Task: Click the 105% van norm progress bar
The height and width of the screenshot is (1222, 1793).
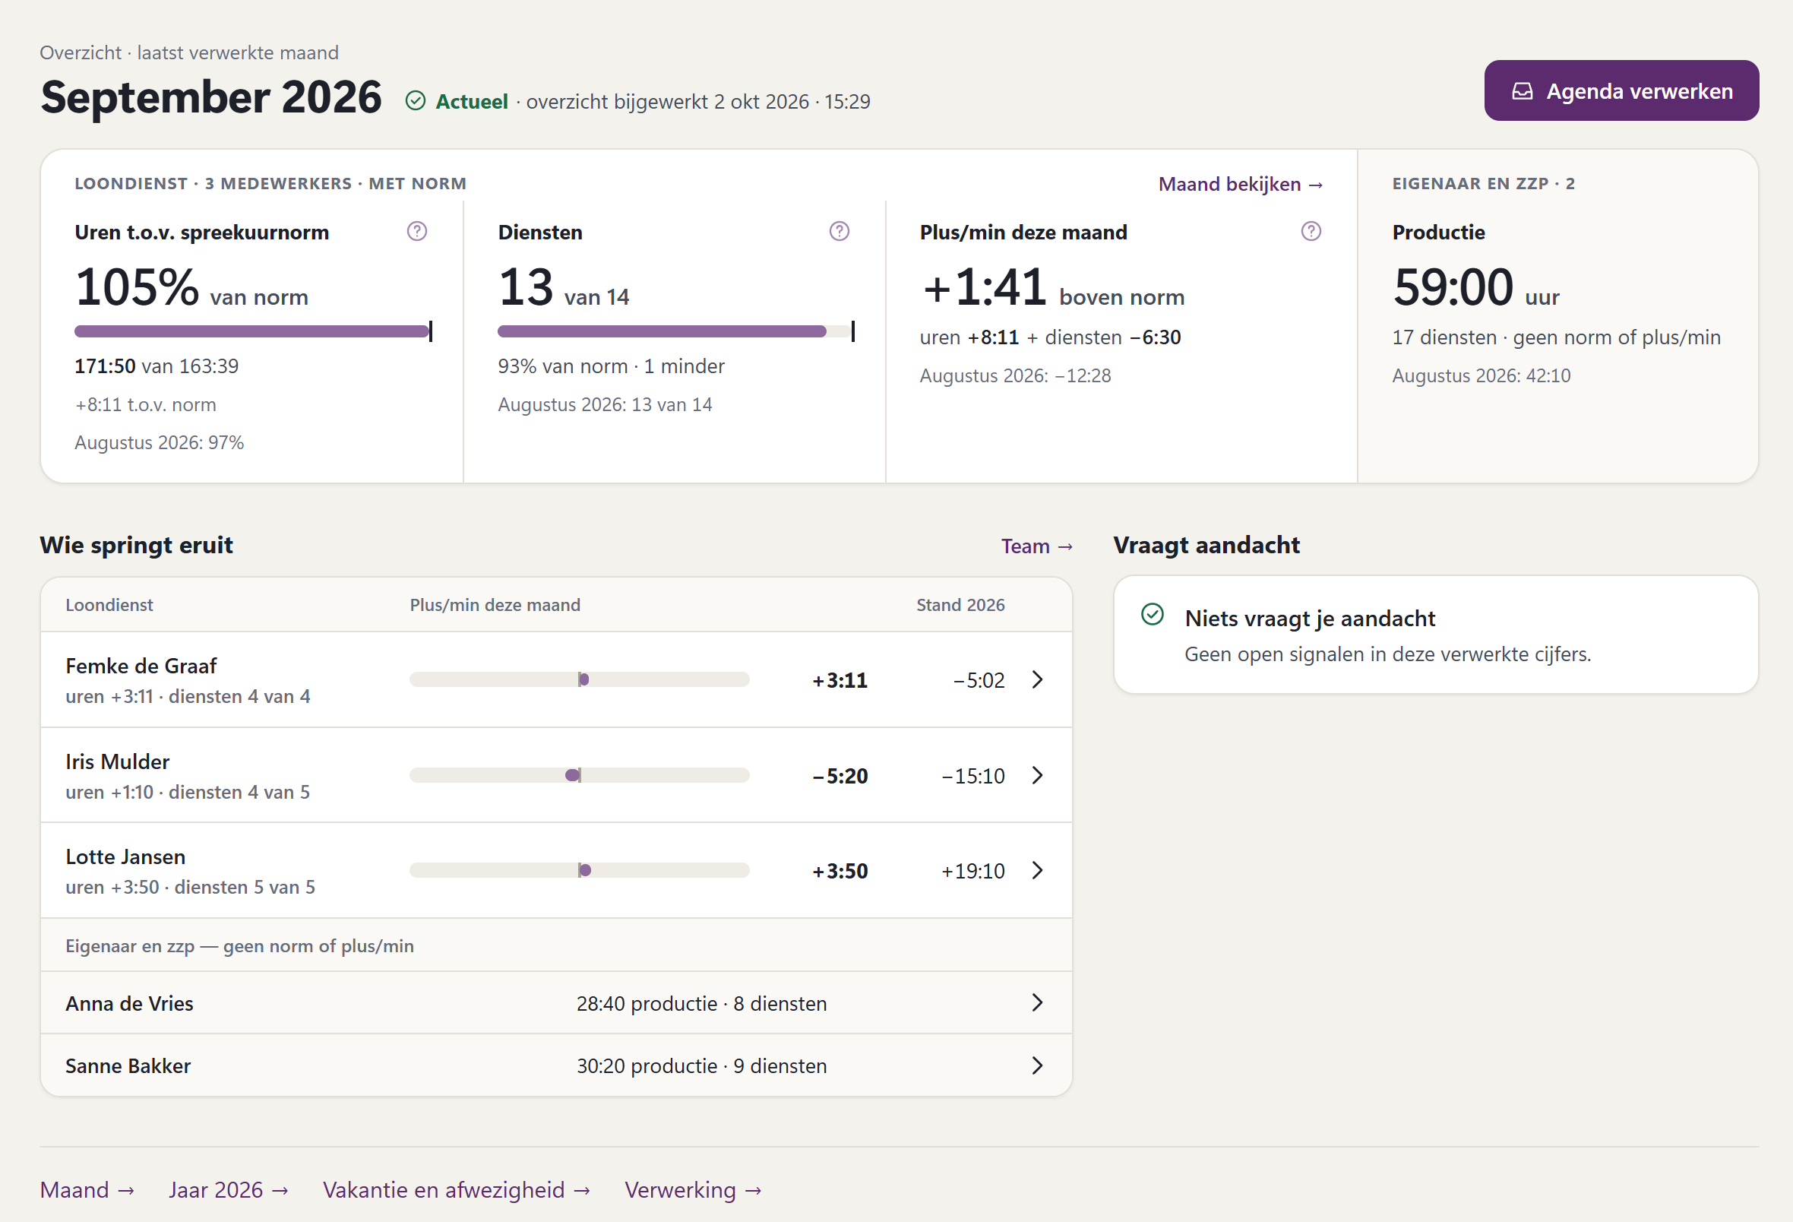Action: (x=253, y=331)
